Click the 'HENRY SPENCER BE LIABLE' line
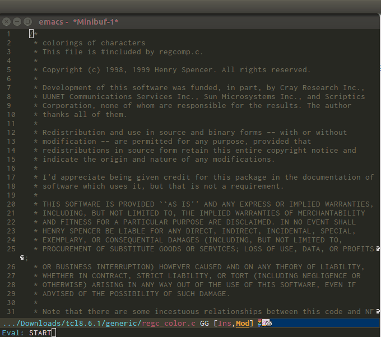Image resolution: width=381 pixels, height=337 pixels. click(195, 231)
